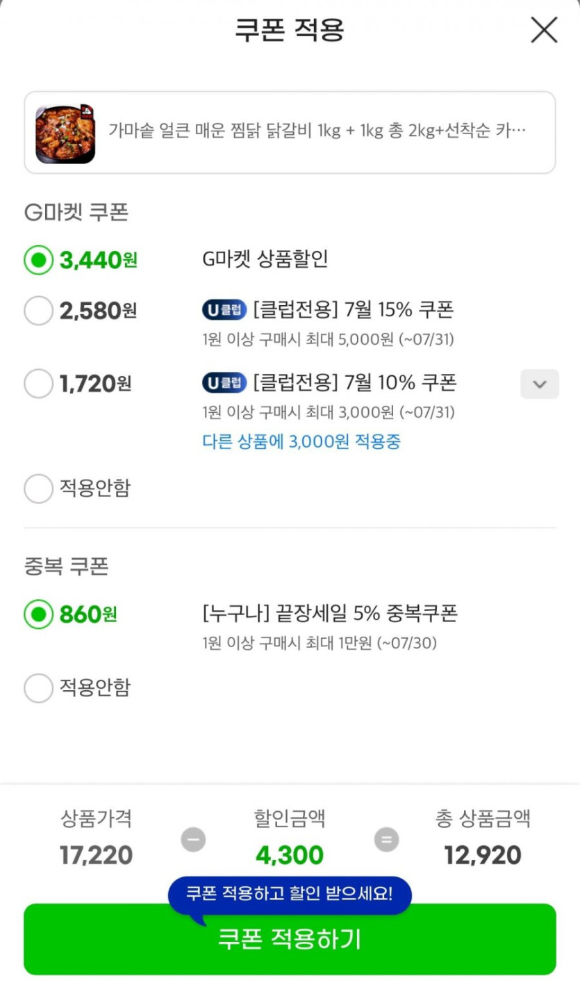This screenshot has height=987, width=580.
Task: Select the 1,720원 10% club coupon
Action: [38, 384]
